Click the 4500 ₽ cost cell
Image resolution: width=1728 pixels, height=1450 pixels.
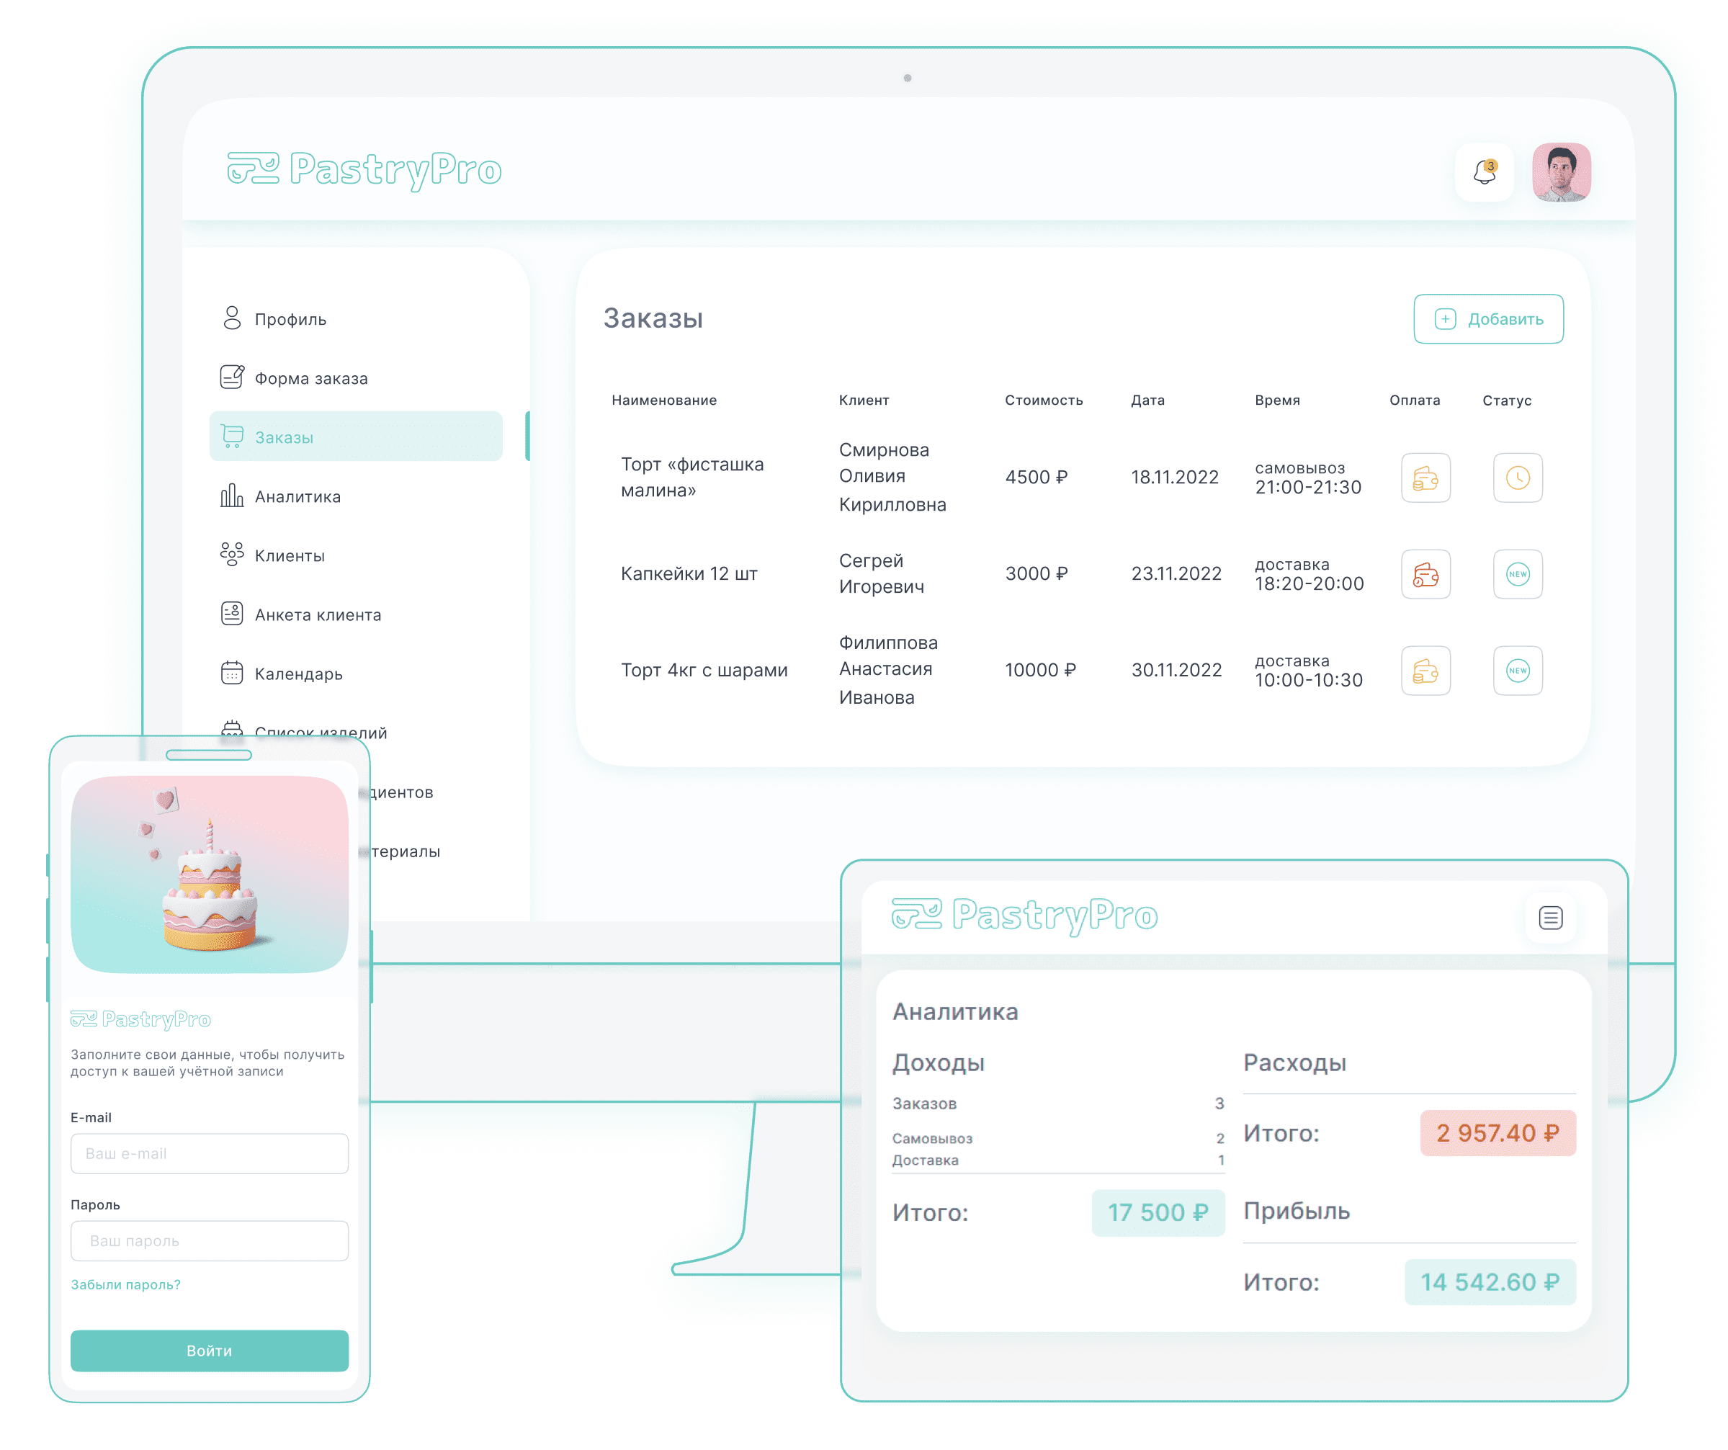pos(1036,478)
